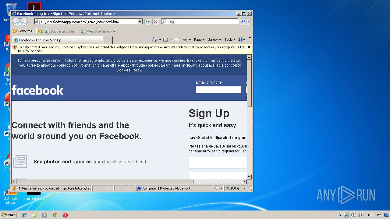Launch Google Chrome from the taskbar
This screenshot has width=390, height=219.
(55, 215)
